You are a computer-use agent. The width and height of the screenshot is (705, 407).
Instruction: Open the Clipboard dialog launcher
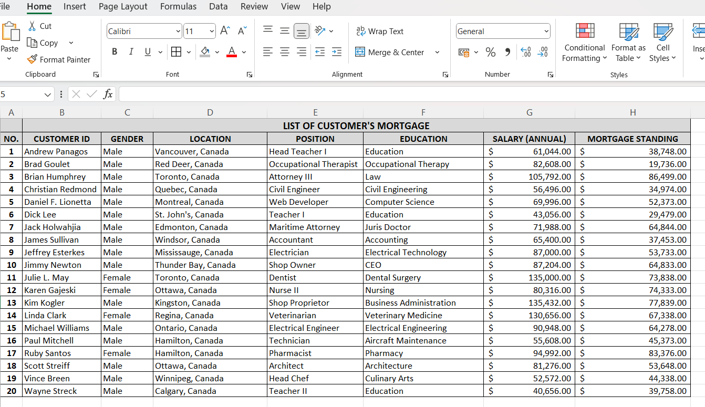pos(96,75)
